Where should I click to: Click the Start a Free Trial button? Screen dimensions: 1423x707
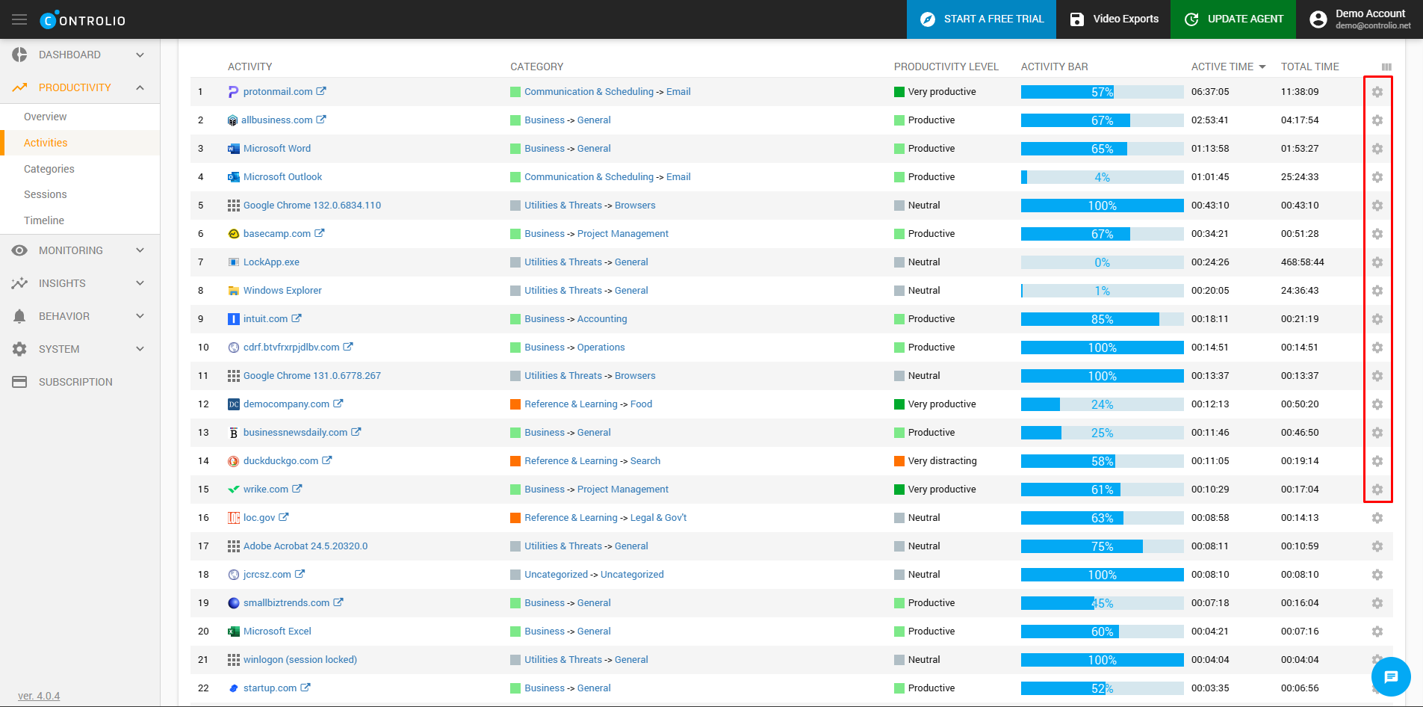coord(981,19)
